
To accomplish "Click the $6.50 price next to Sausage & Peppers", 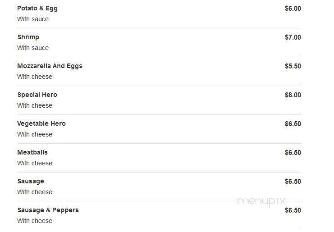I will [293, 210].
